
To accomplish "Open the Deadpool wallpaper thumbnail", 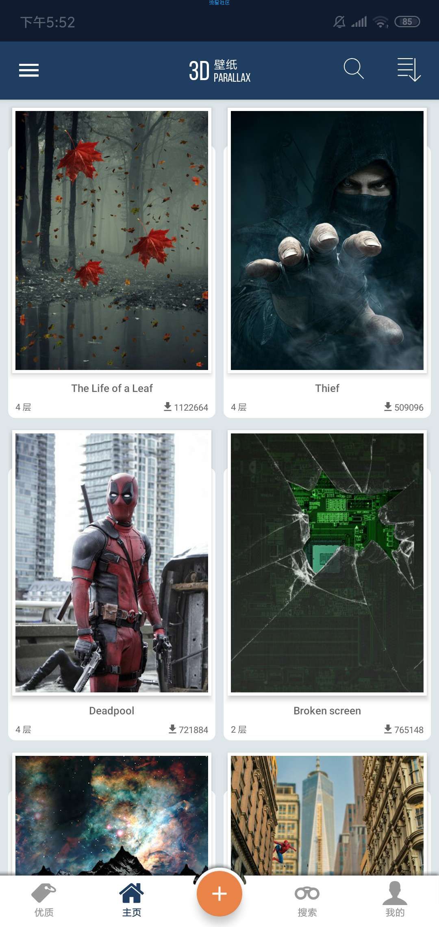I will 112,563.
